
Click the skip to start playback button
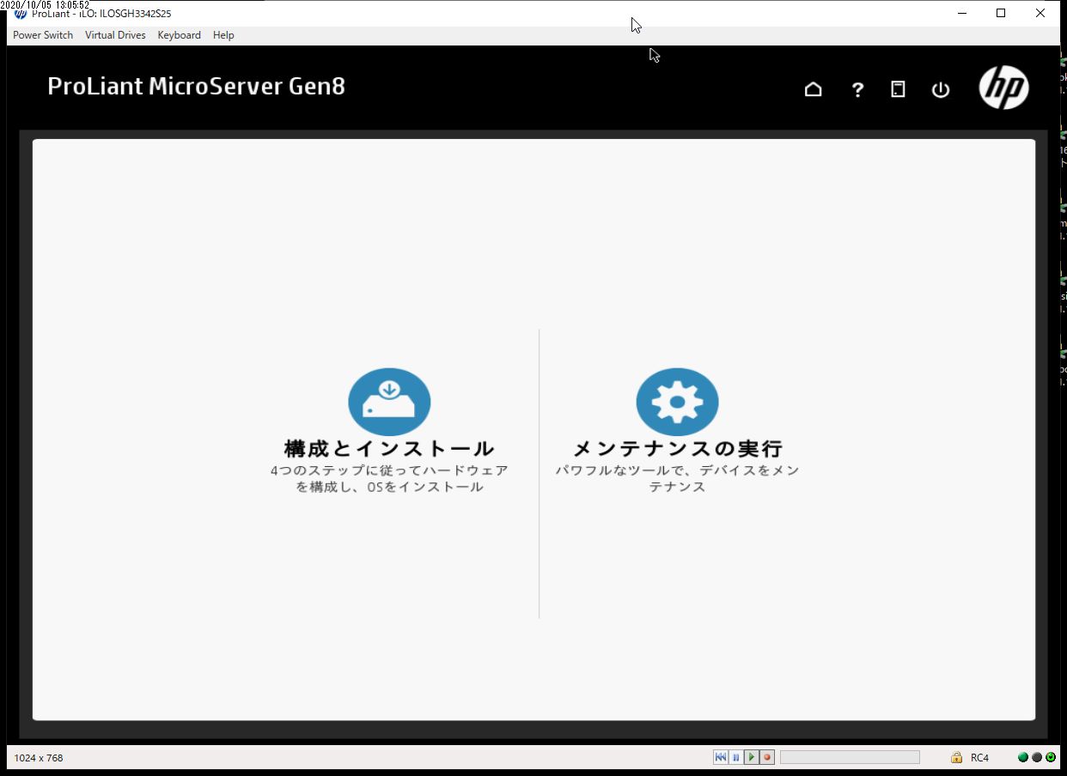(721, 757)
